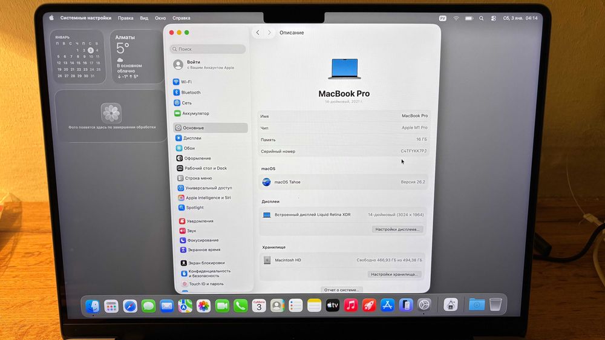The height and width of the screenshot is (340, 605).
Task: Click the Настройки хранилища… button
Action: (394, 275)
